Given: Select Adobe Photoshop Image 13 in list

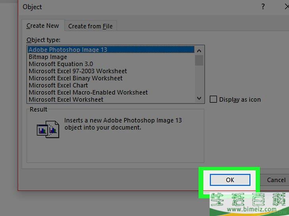Looking at the screenshot, I should tap(68, 50).
